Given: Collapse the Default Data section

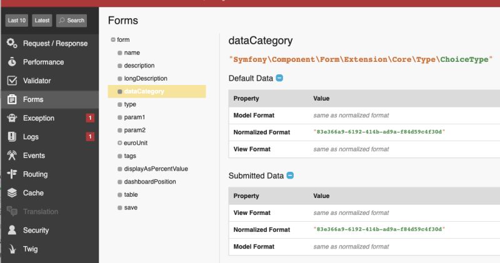Looking at the screenshot, I should click(x=279, y=78).
